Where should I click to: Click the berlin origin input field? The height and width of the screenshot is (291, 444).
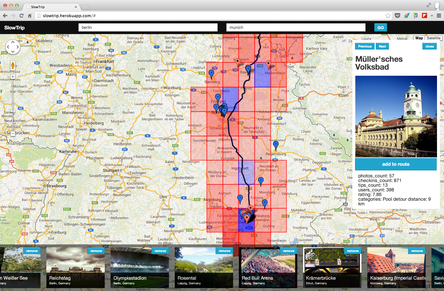click(x=148, y=27)
